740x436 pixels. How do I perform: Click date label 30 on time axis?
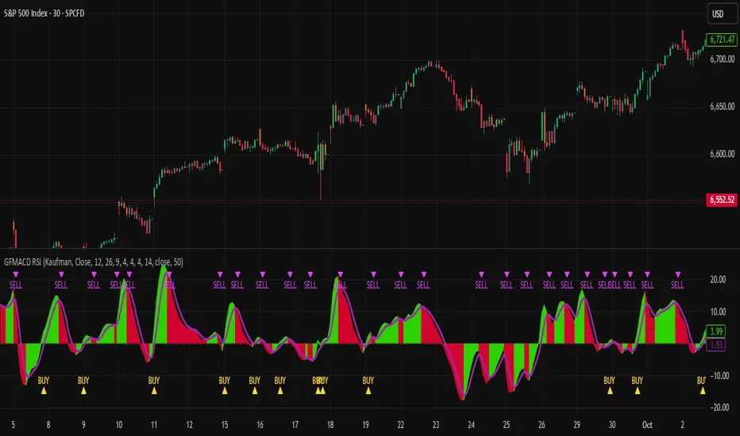coord(612,425)
